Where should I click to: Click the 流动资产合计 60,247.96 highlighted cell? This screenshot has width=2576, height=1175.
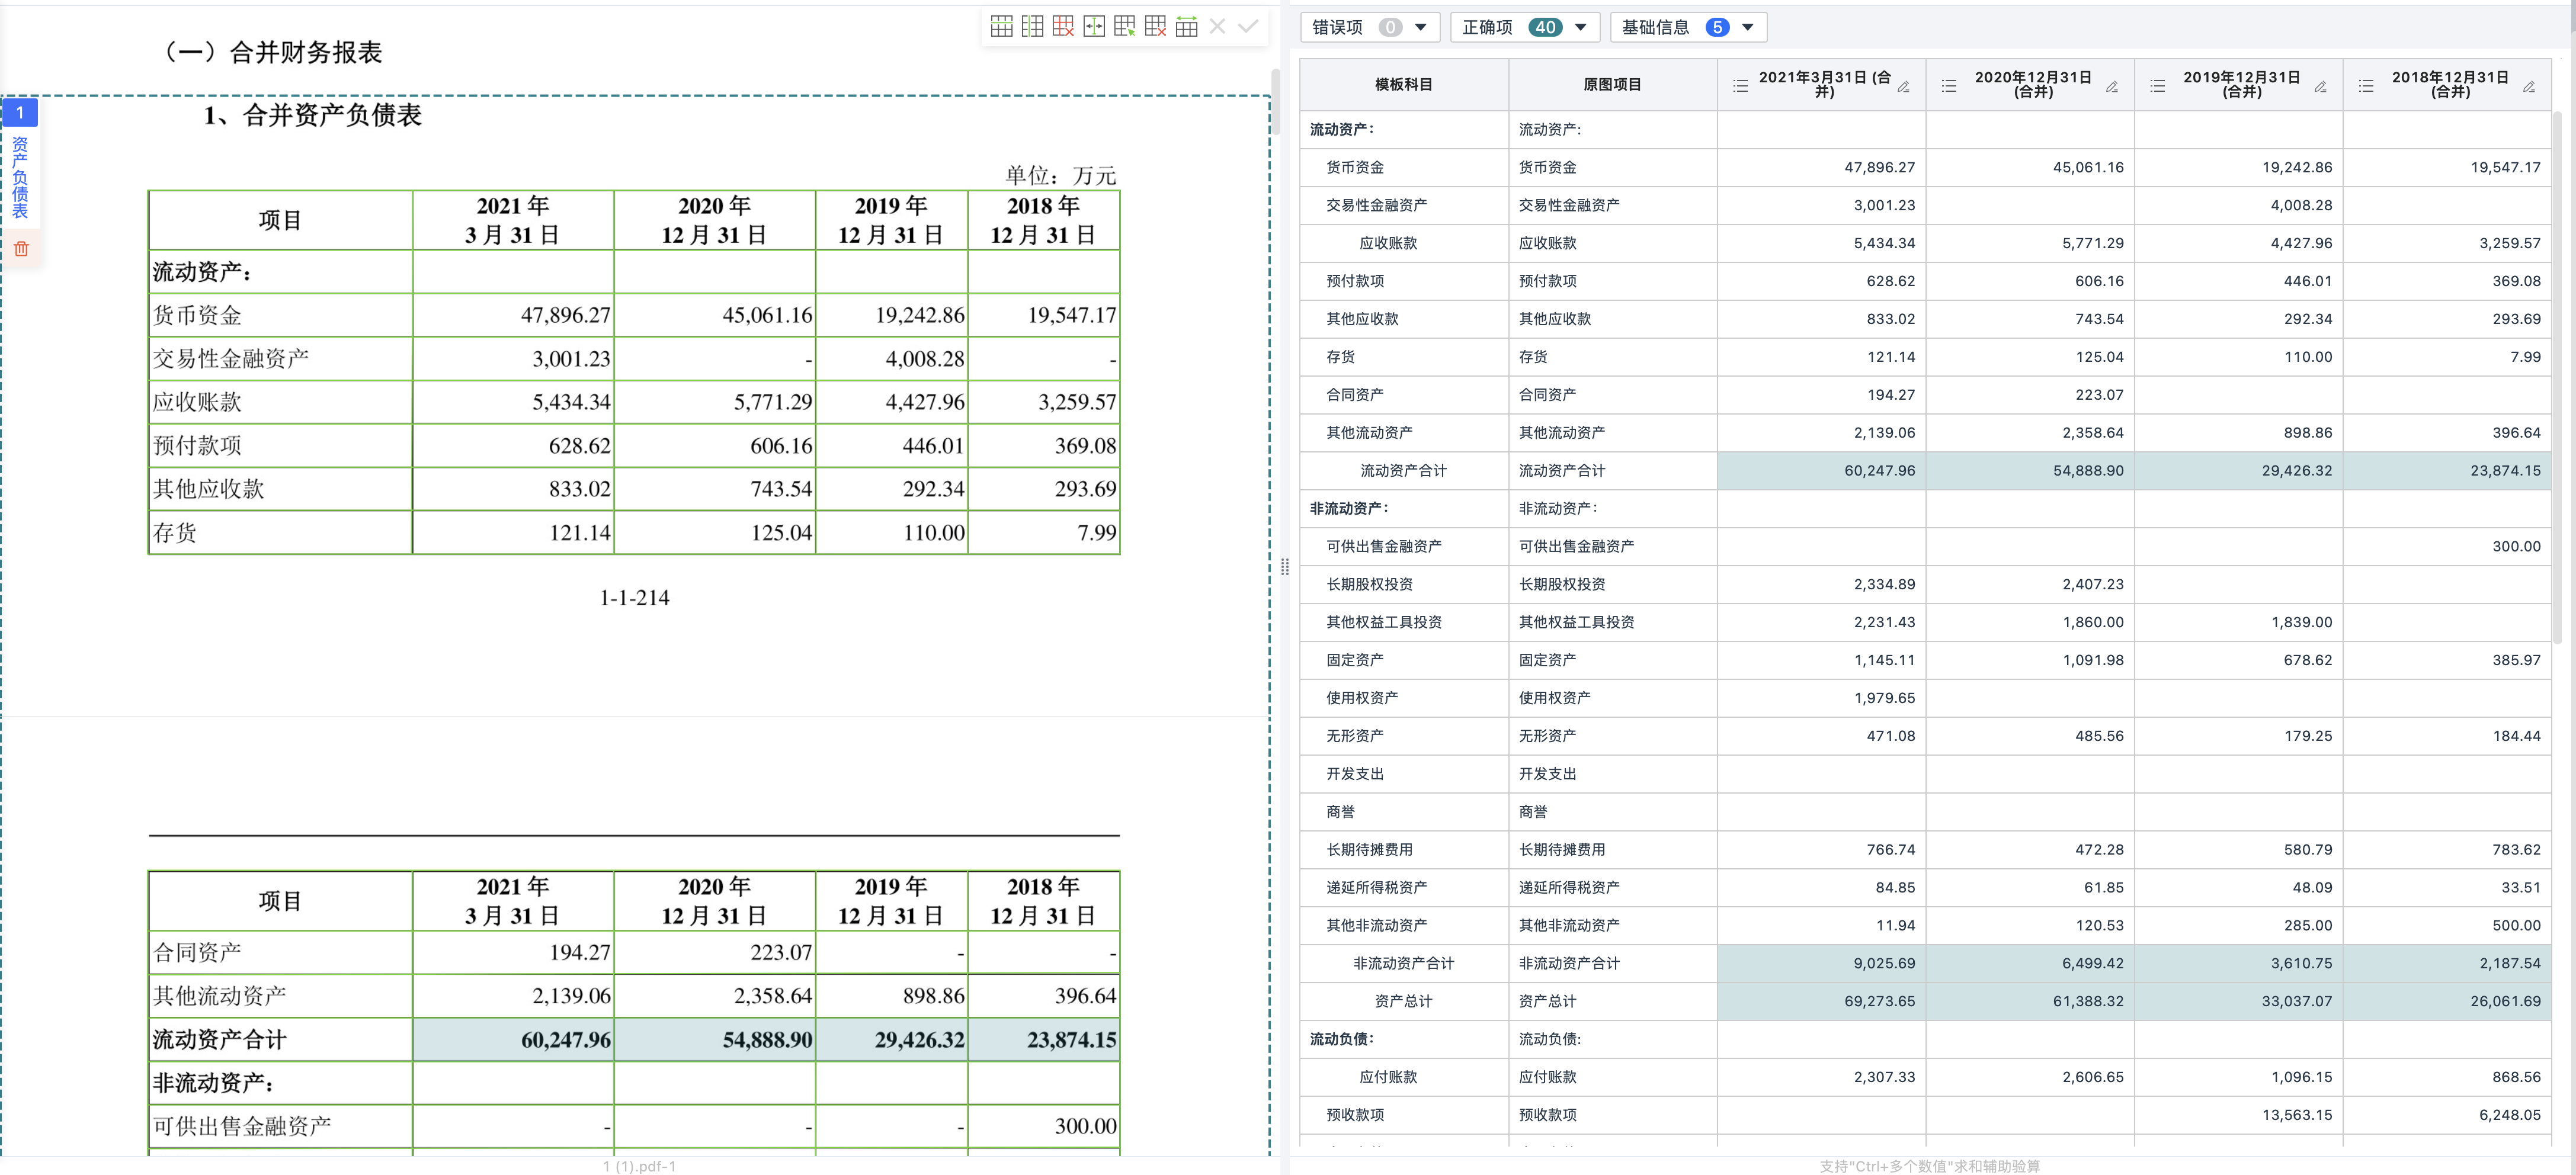click(x=1821, y=470)
